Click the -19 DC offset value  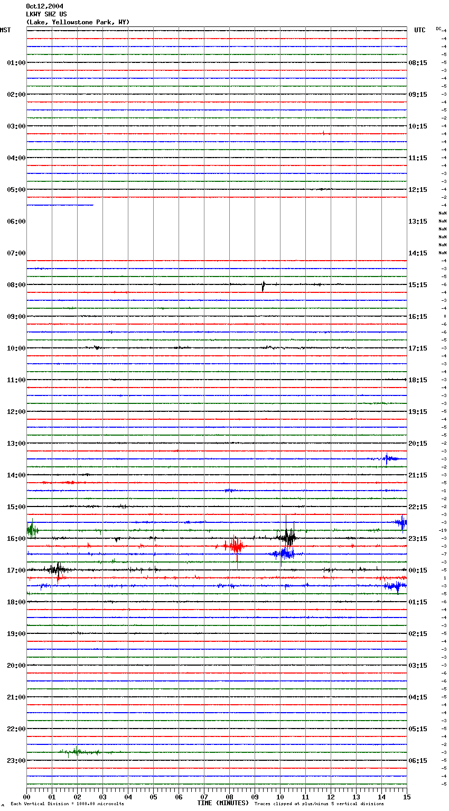pos(443,530)
